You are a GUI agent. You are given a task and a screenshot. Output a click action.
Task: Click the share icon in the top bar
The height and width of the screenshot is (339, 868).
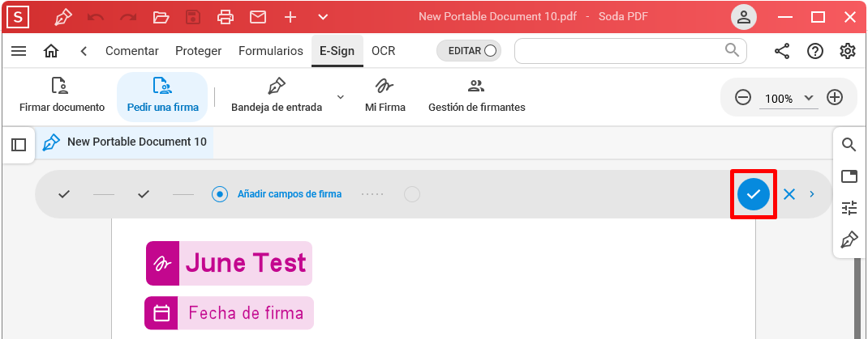tap(782, 51)
